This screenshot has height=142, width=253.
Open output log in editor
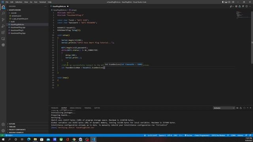[244, 108]
